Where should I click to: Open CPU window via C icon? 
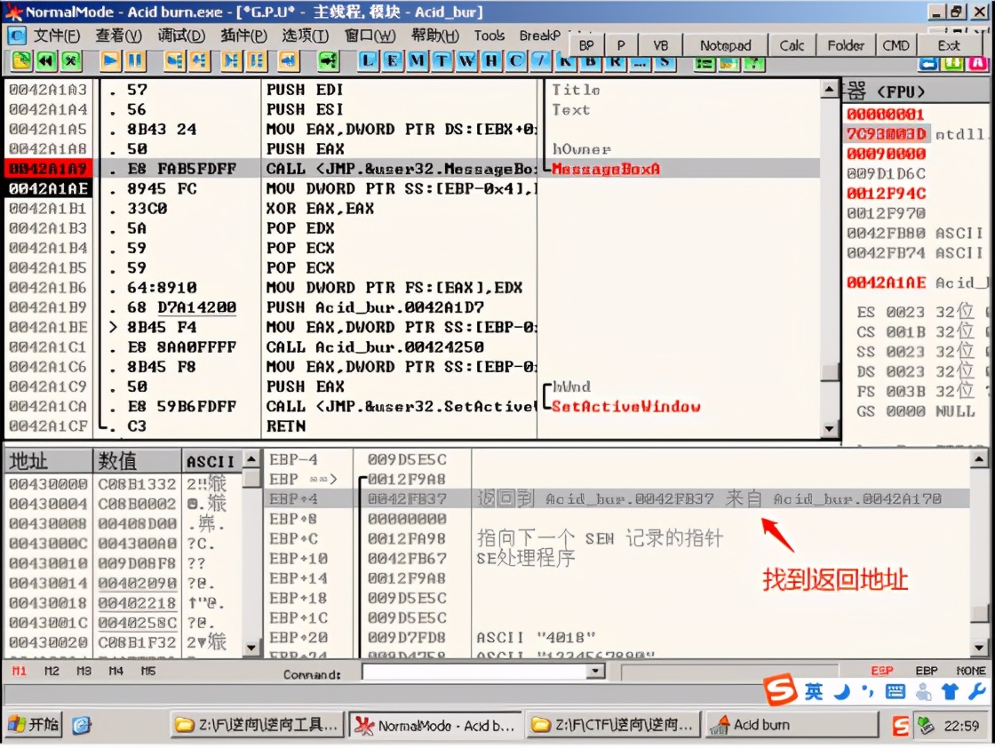pyautogui.click(x=516, y=61)
